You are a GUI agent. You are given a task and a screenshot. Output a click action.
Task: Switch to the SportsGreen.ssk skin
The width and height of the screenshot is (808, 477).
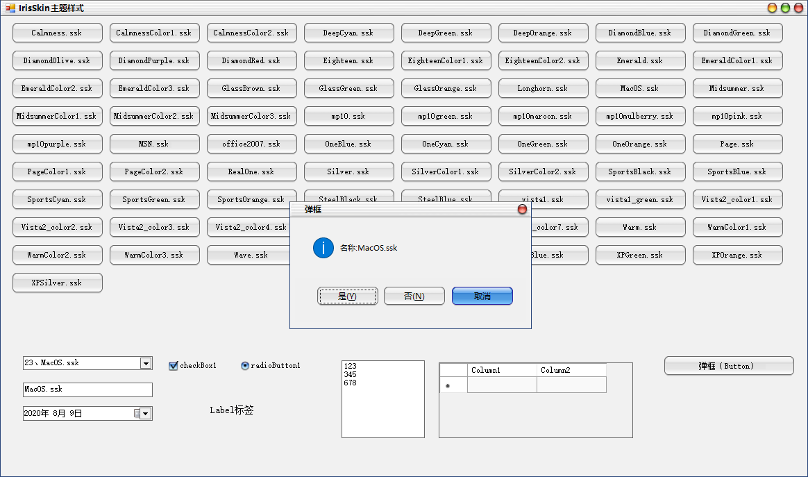(x=155, y=199)
